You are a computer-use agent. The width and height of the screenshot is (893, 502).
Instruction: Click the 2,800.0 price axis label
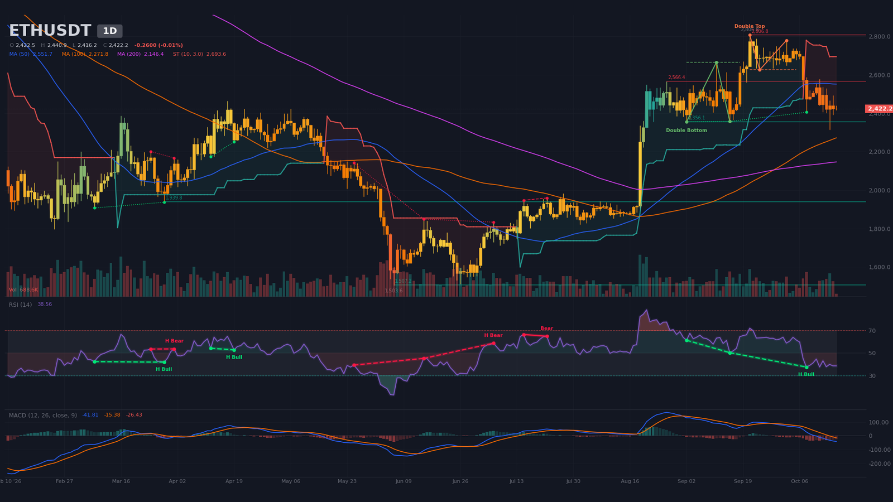tap(879, 37)
